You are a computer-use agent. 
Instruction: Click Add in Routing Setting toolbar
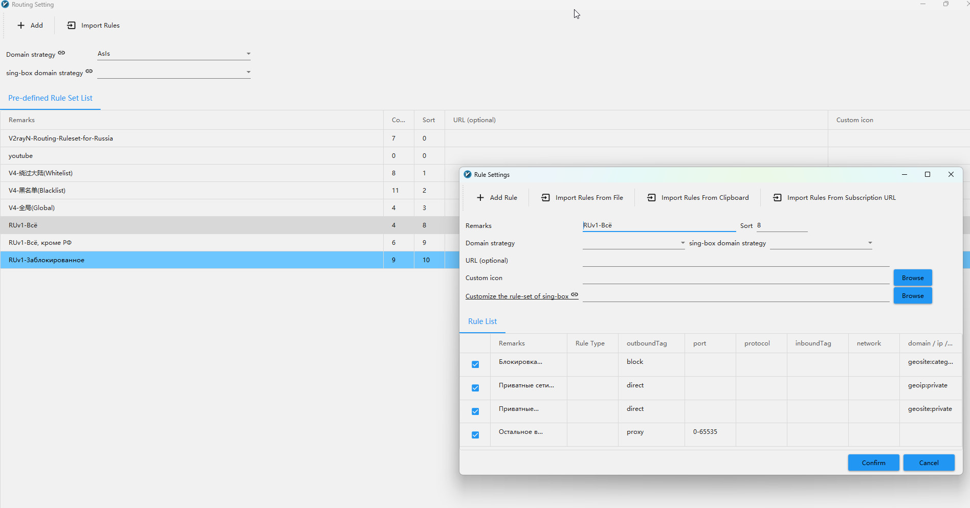coord(30,26)
